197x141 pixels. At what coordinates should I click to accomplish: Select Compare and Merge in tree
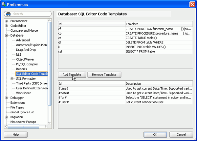point(24,31)
